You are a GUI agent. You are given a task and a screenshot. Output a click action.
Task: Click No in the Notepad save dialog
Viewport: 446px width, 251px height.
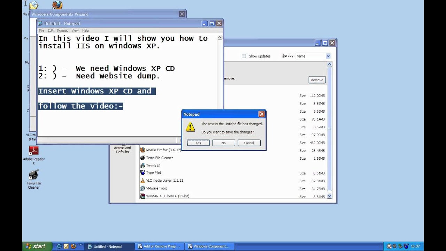(x=223, y=143)
